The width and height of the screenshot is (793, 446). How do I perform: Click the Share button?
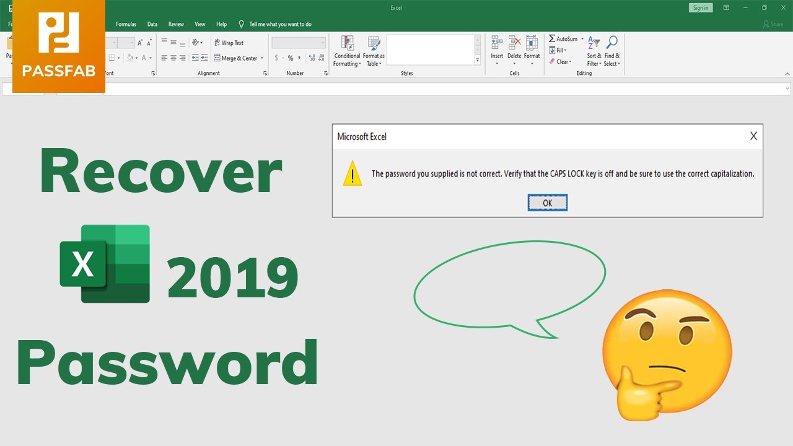tap(773, 24)
